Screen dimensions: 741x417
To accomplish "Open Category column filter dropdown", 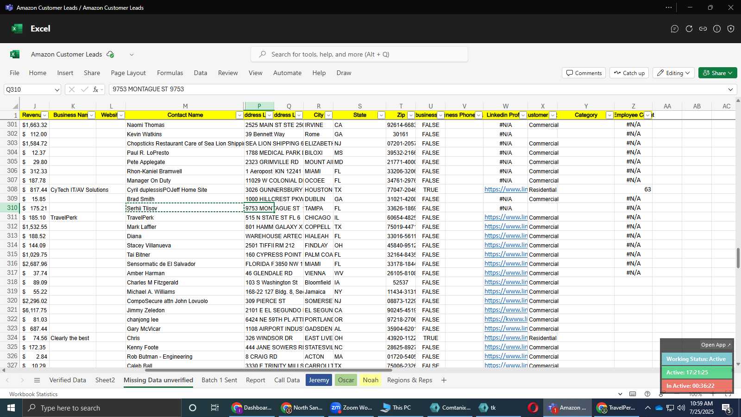I will (609, 115).
